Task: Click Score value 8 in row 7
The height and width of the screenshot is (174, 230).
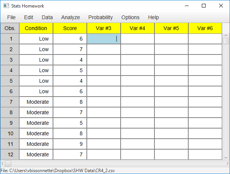Action: 70,102
